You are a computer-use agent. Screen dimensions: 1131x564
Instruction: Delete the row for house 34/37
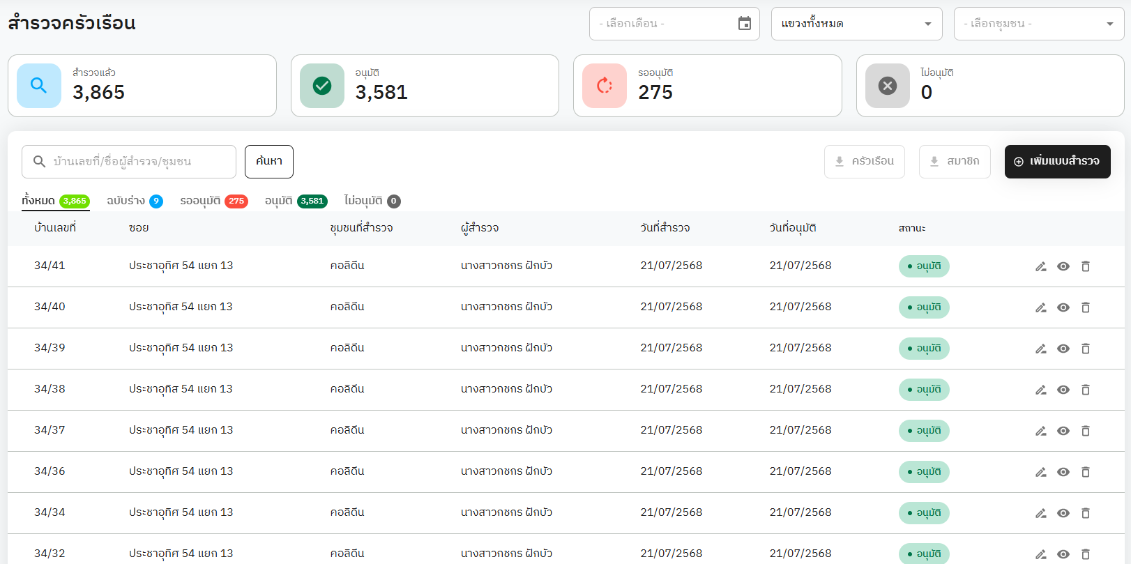(x=1086, y=431)
